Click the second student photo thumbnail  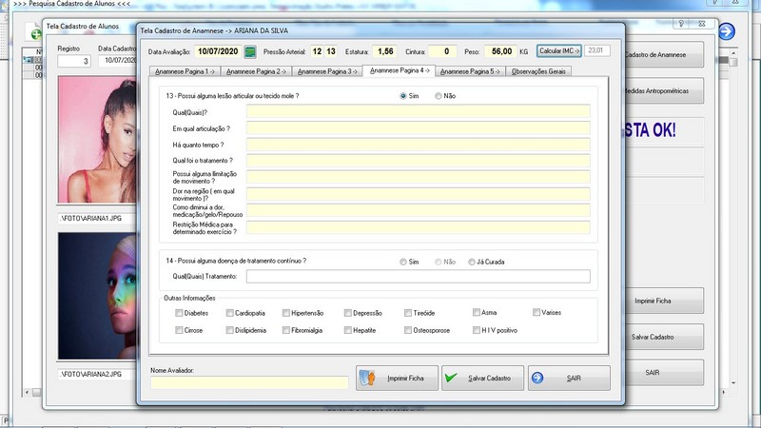click(97, 296)
